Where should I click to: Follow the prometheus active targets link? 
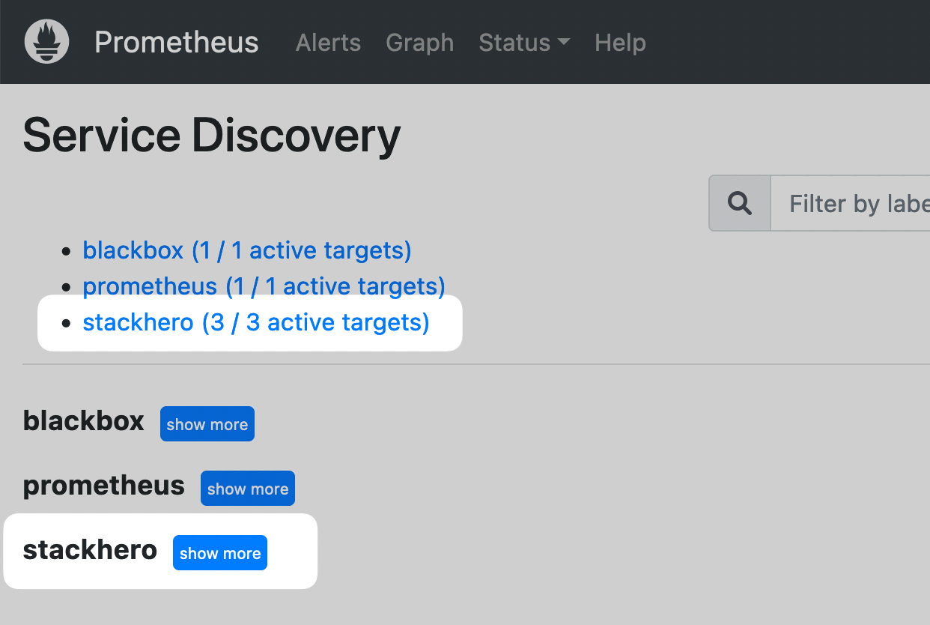pos(264,286)
